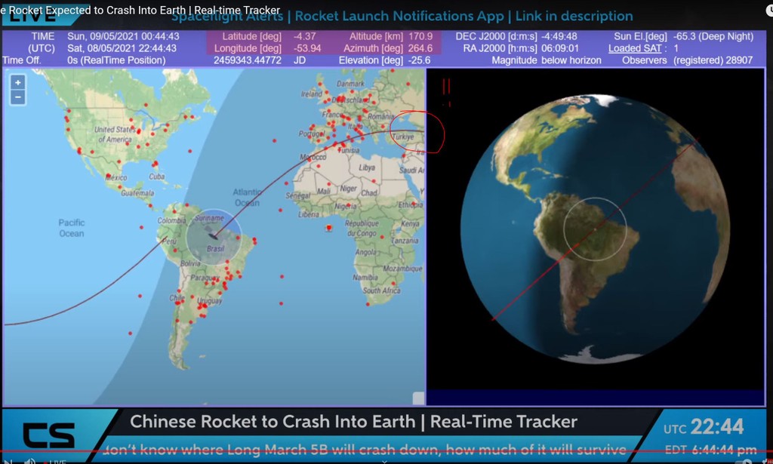Click the 'Uruguay' map label
This screenshot has width=773, height=464.
tap(210, 300)
